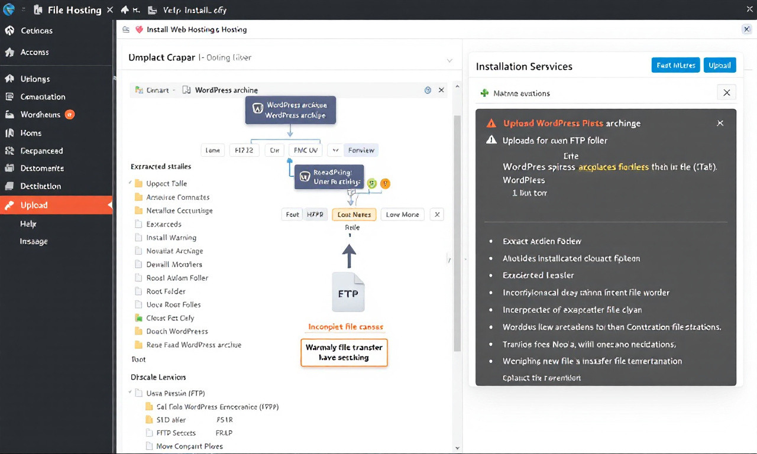Click the orange warning triangle icon

[491, 124]
